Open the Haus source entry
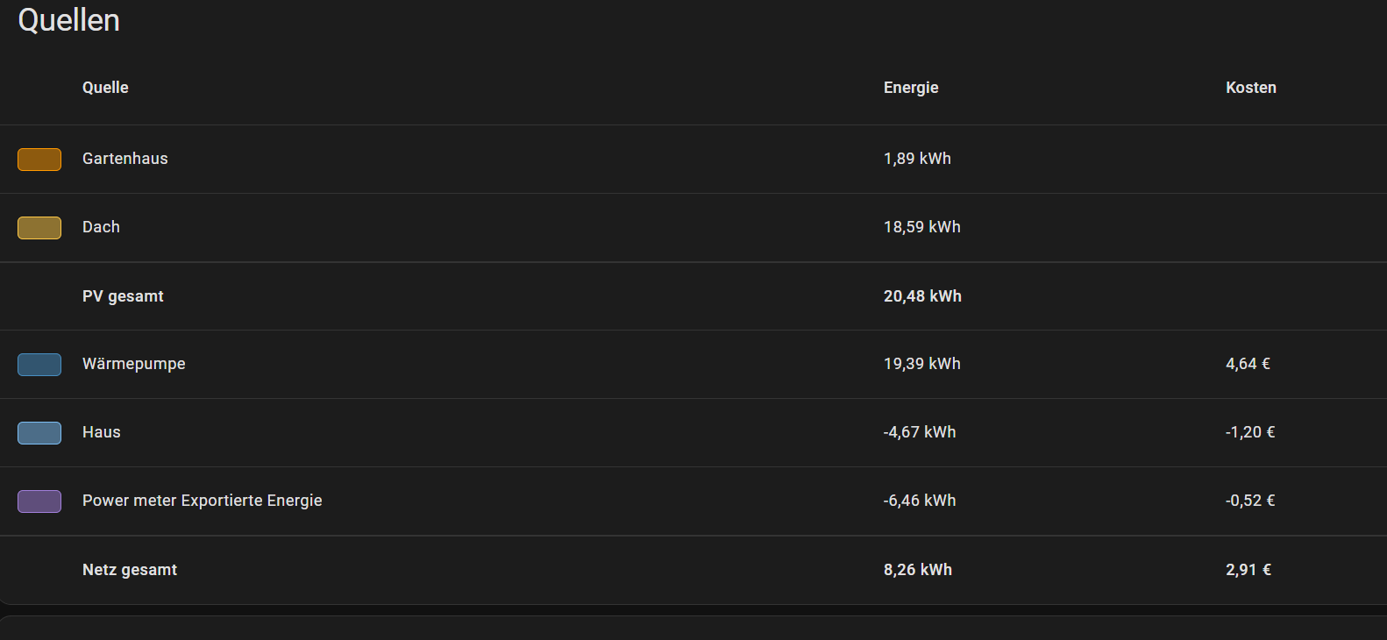1387x640 pixels. [x=102, y=432]
